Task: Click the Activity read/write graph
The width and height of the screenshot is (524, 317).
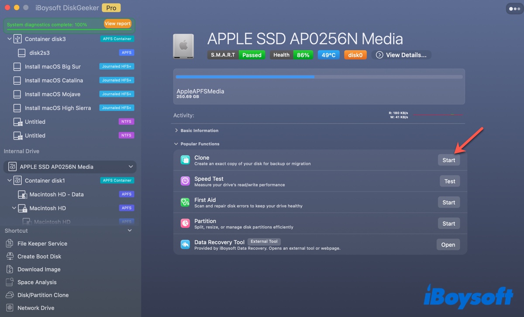Action: 437,115
